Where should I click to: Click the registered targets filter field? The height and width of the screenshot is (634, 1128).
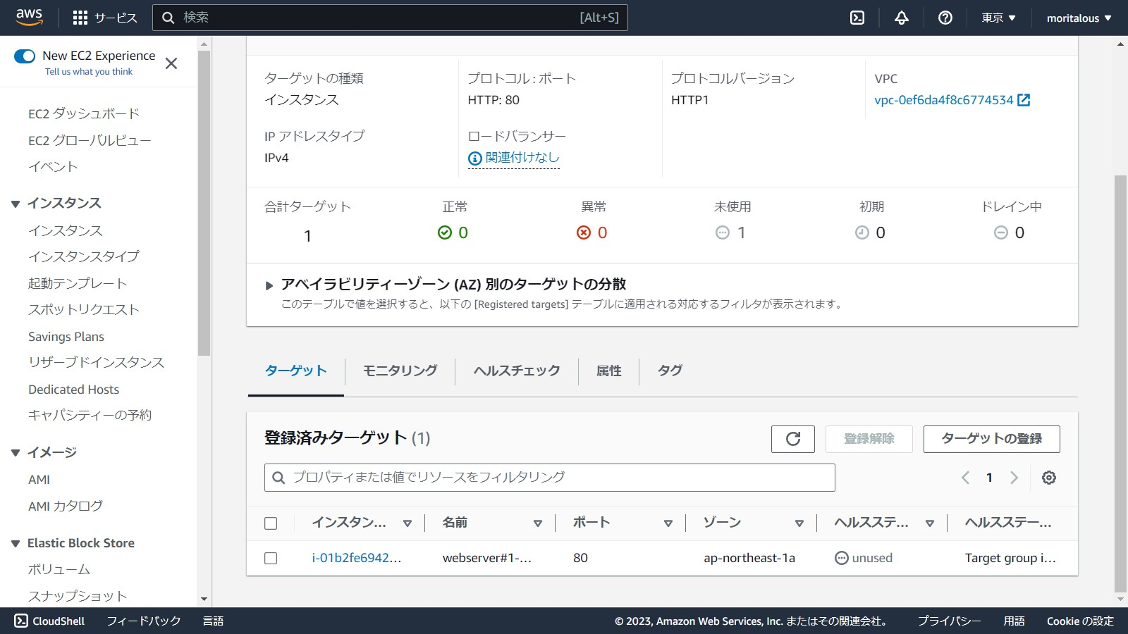550,478
